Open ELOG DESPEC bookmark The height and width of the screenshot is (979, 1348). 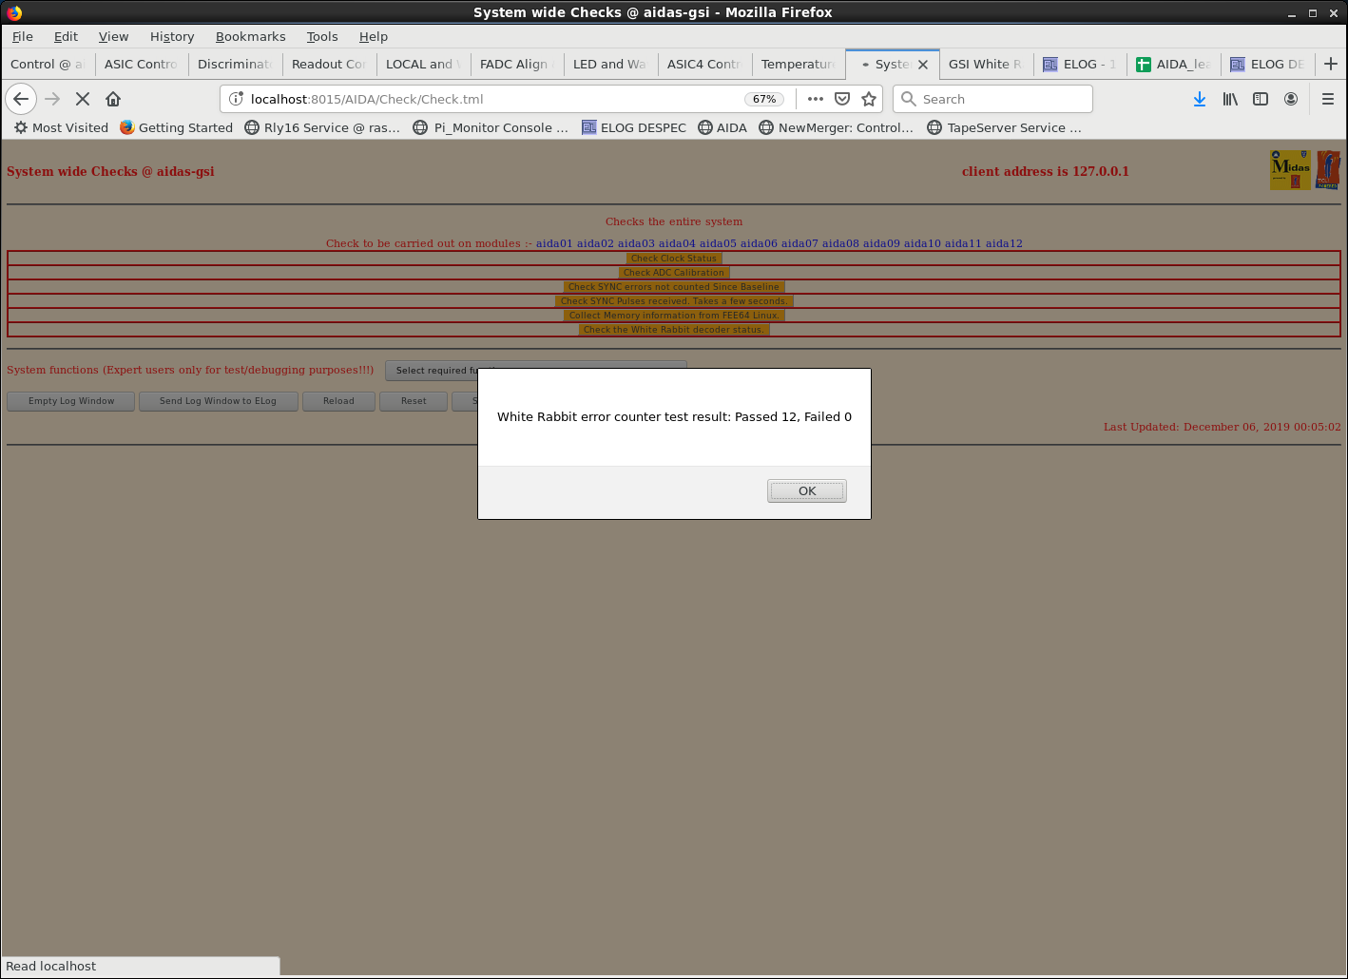pos(634,127)
